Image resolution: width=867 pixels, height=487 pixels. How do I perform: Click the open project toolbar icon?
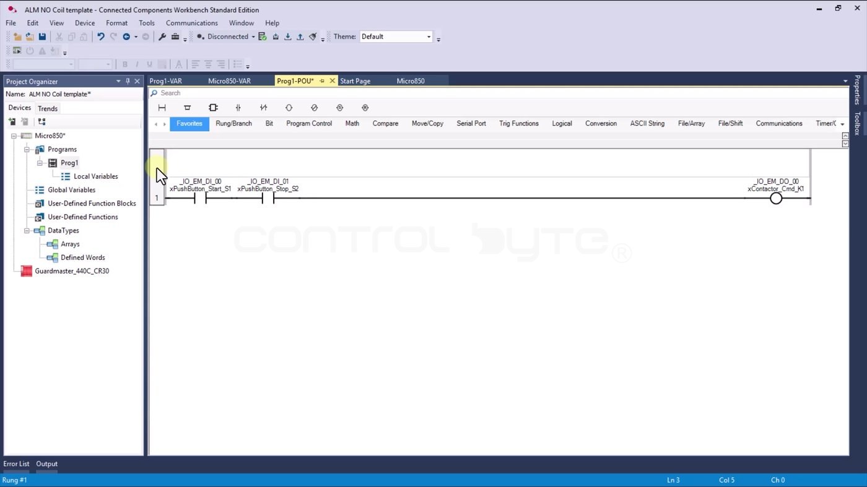coord(30,37)
